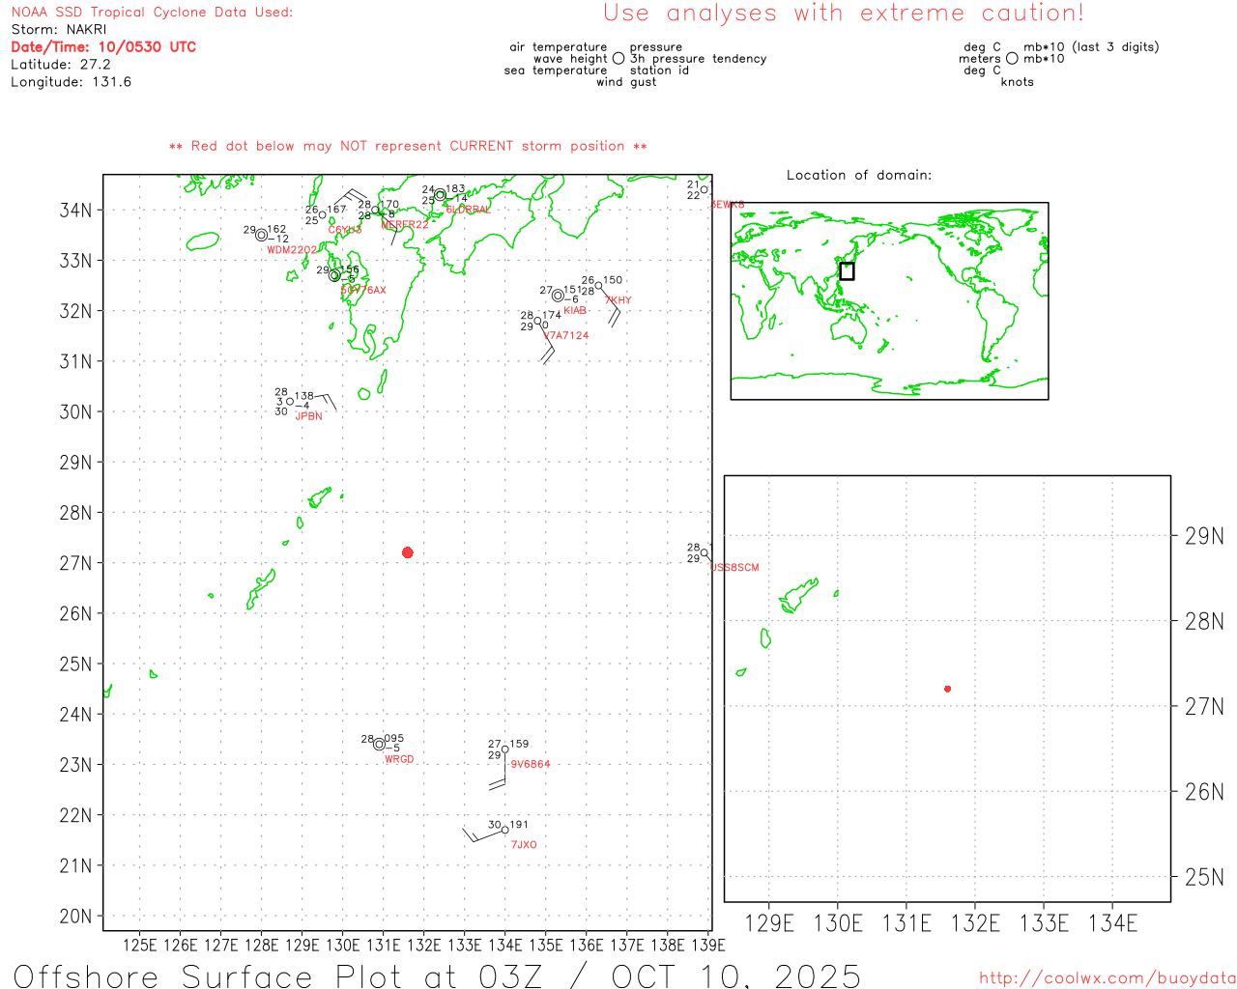Click the red storm dot on main map
The width and height of the screenshot is (1237, 989).
pos(407,552)
